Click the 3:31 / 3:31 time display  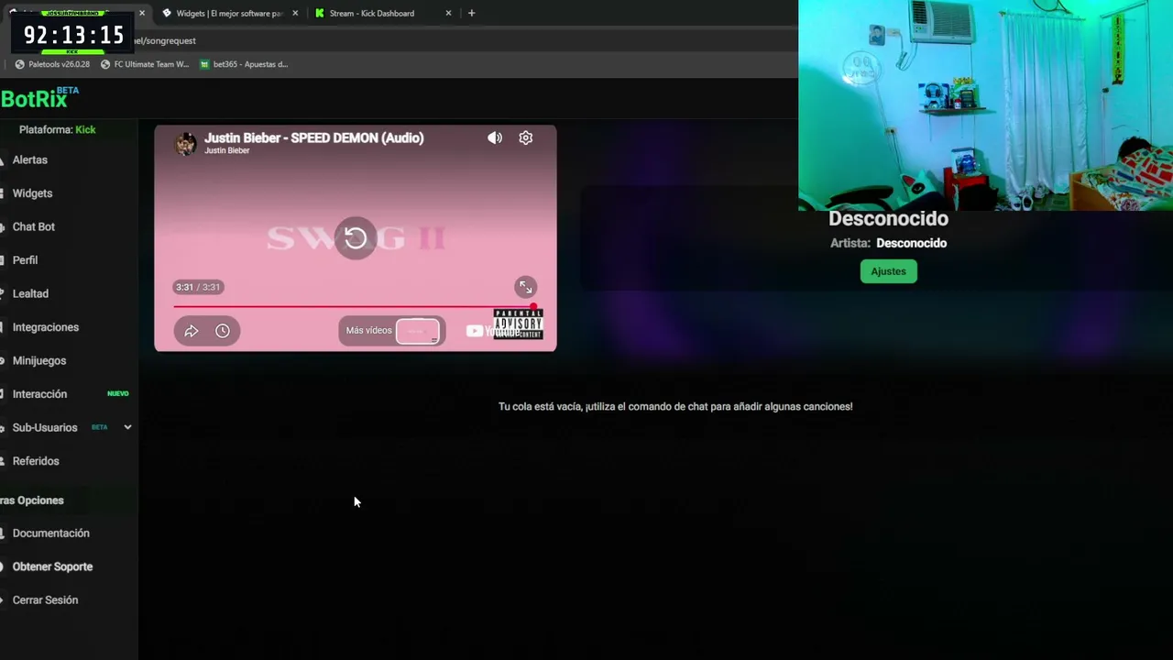(198, 287)
